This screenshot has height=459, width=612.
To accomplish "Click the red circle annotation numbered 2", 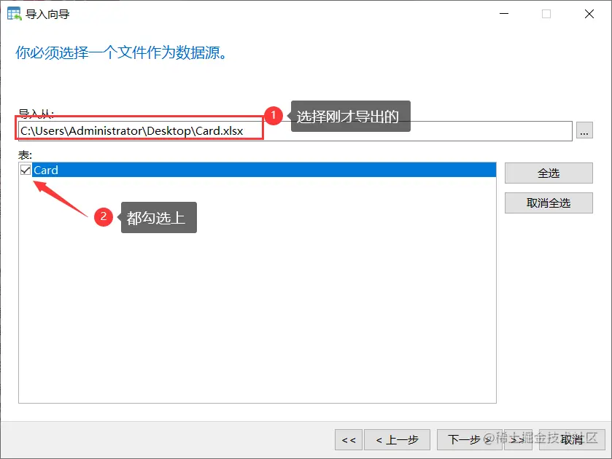I will (103, 216).
